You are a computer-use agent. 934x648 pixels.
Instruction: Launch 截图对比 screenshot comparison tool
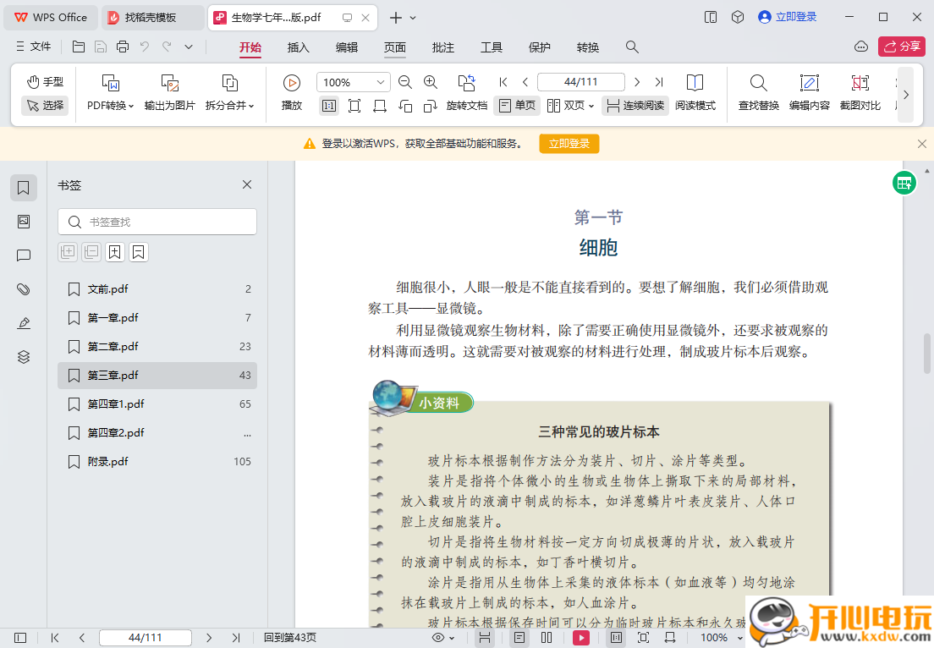(860, 93)
